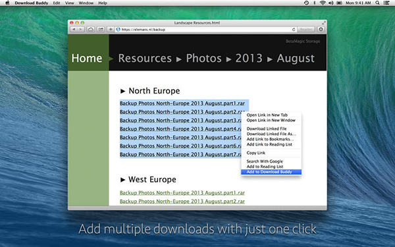Open the Help menu
Viewport: 395px width, 247px height.
click(x=103, y=3)
